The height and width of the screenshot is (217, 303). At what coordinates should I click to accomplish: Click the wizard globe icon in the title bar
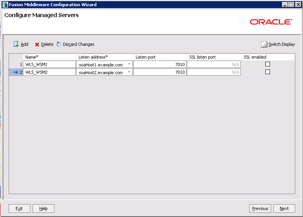5,5
